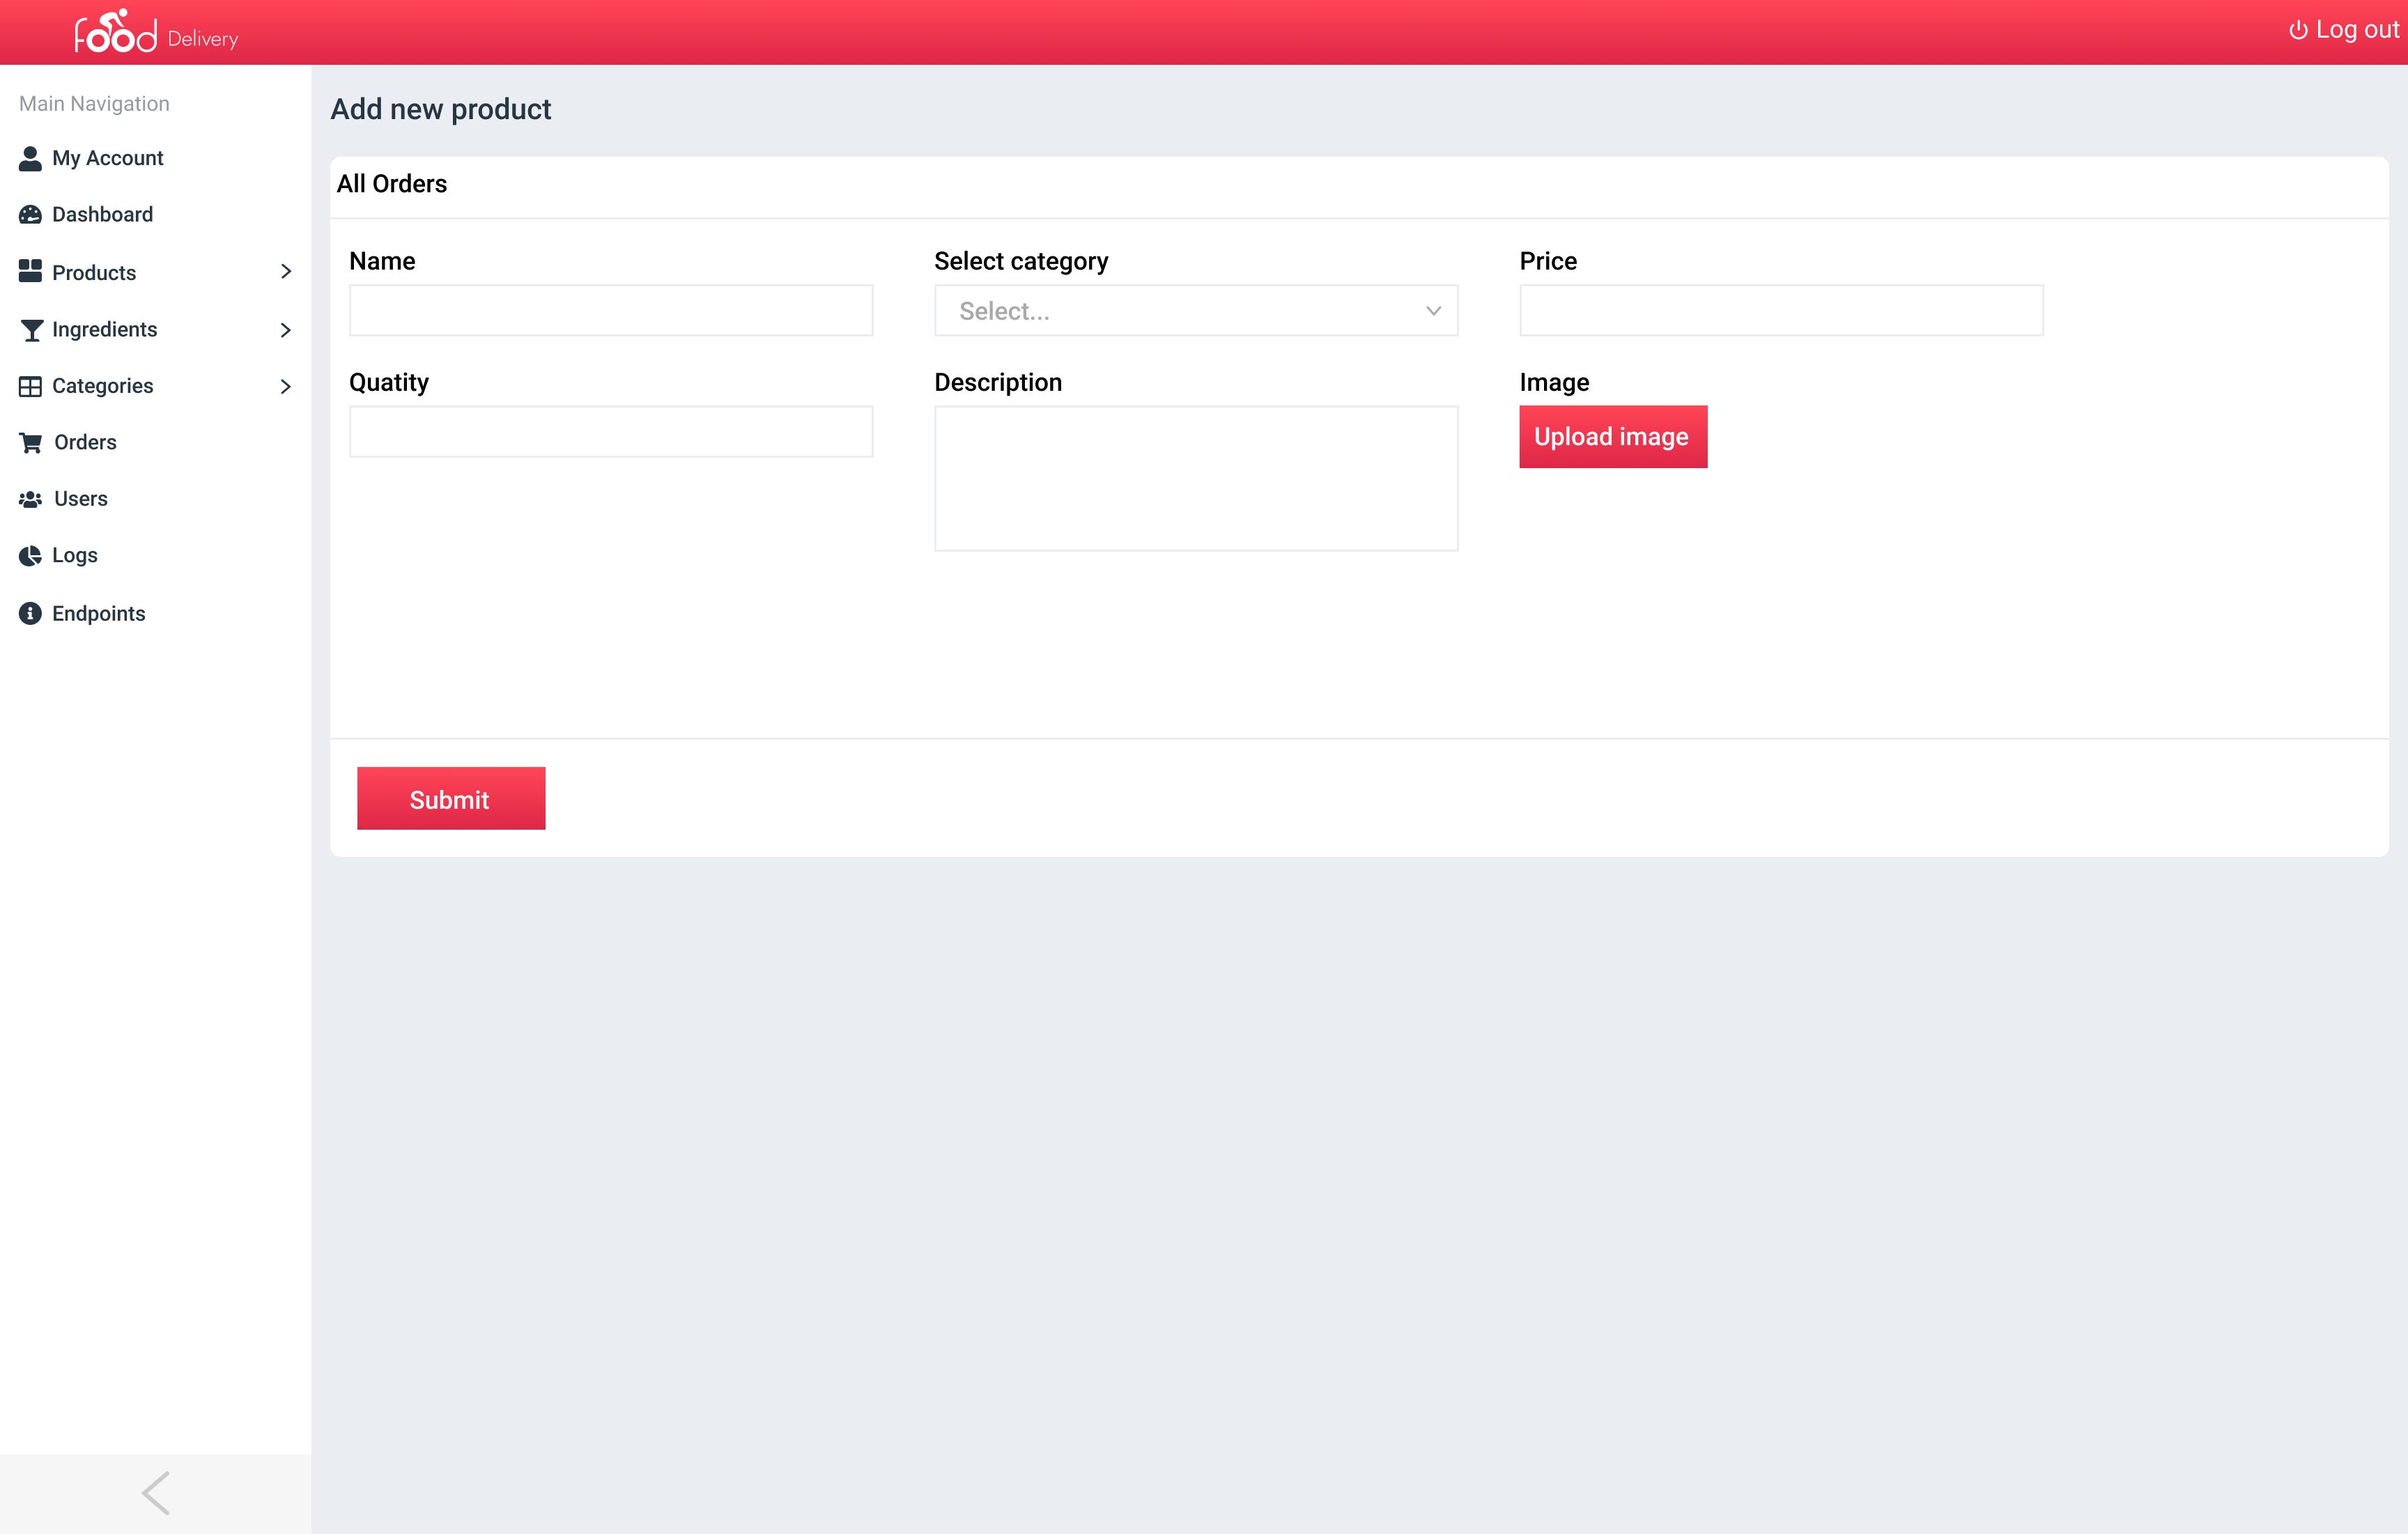This screenshot has height=1534, width=2408.
Task: Expand the Products submenu chevron
Action: click(x=286, y=272)
